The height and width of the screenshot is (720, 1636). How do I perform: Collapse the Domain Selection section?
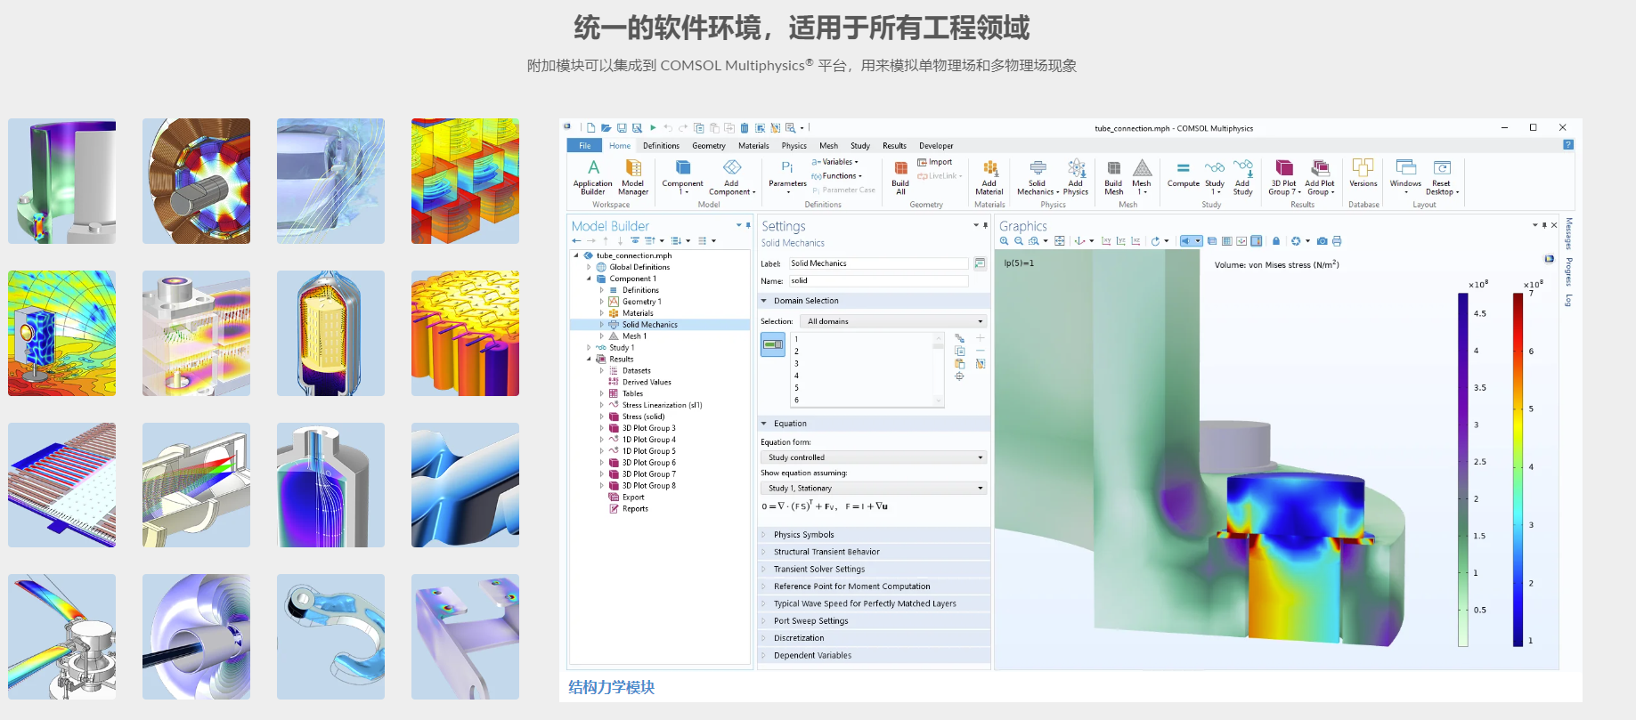tap(874, 301)
